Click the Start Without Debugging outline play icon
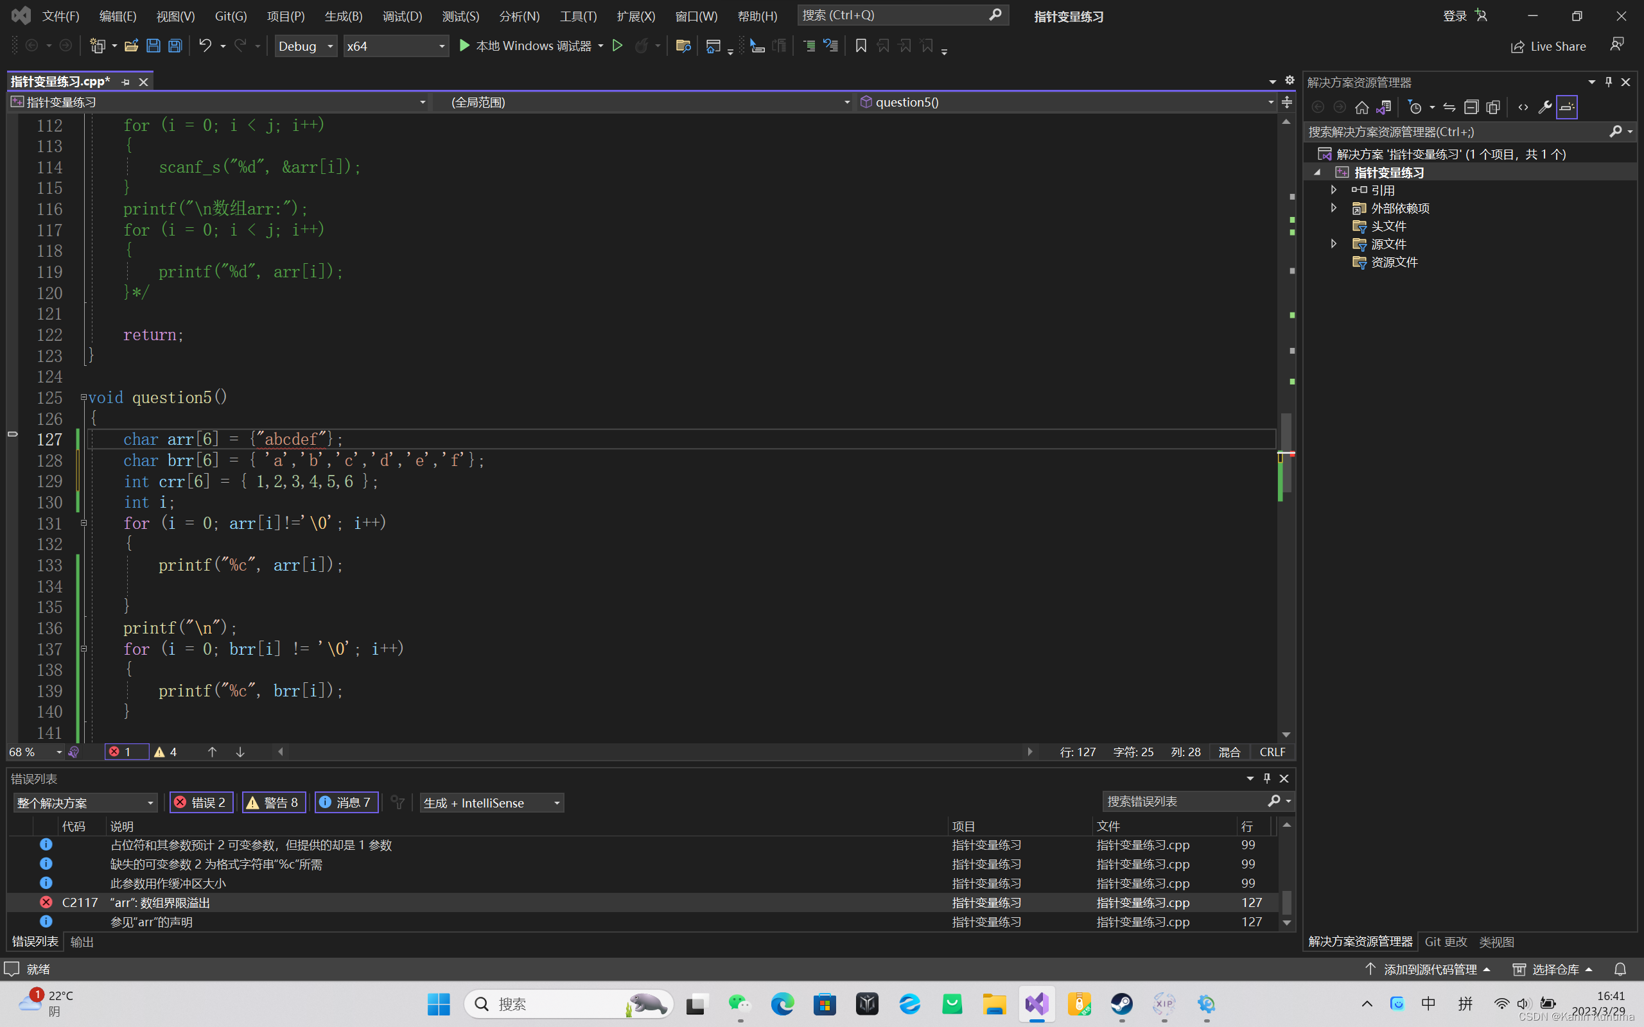 [x=618, y=46]
